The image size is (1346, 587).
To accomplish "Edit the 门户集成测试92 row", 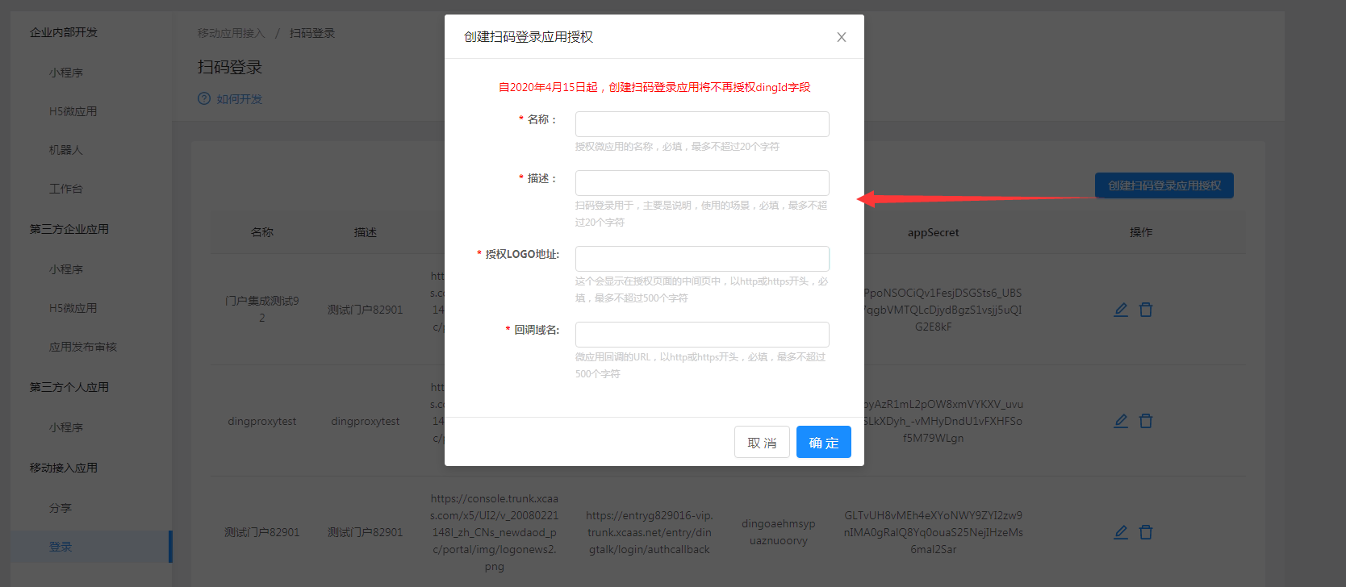I will [x=1121, y=310].
